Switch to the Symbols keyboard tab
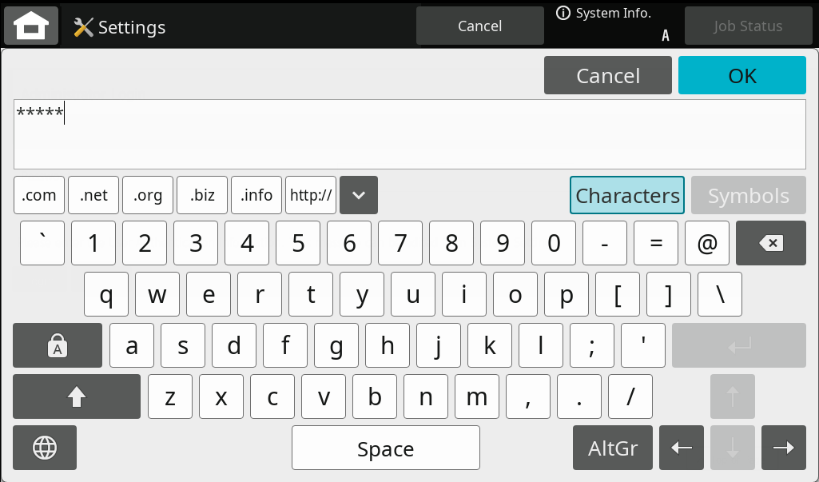Viewport: 819px width, 482px height. click(749, 196)
